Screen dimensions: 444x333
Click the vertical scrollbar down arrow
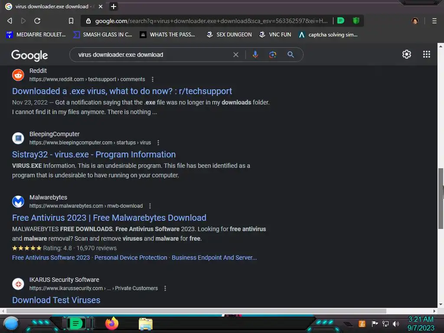click(x=441, y=305)
